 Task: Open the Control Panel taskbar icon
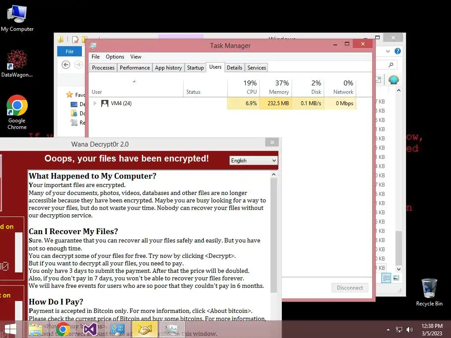pos(117,330)
